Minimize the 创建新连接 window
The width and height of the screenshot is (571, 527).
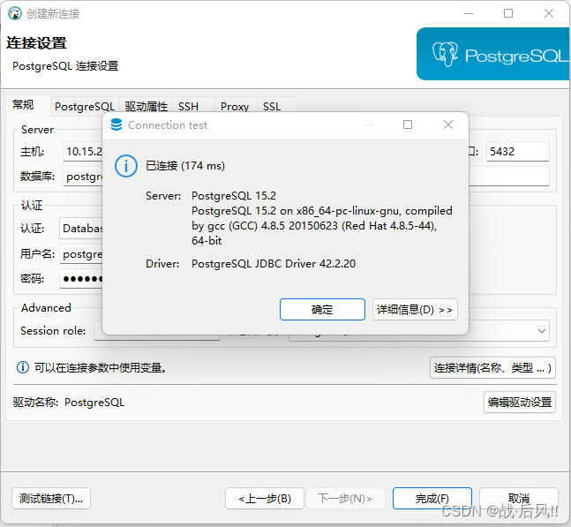[469, 13]
